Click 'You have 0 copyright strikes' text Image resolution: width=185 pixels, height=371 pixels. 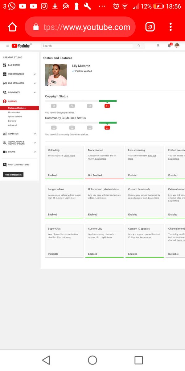coord(60,113)
